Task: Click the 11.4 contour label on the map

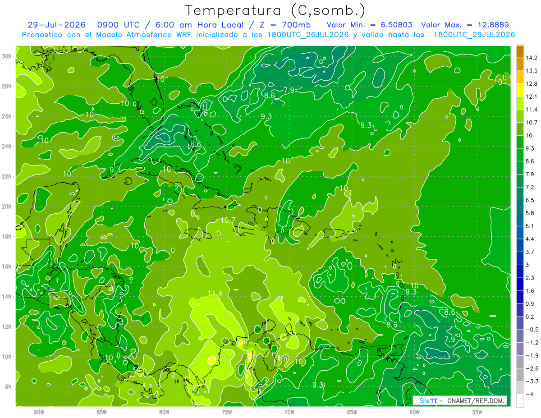Action: [215, 294]
